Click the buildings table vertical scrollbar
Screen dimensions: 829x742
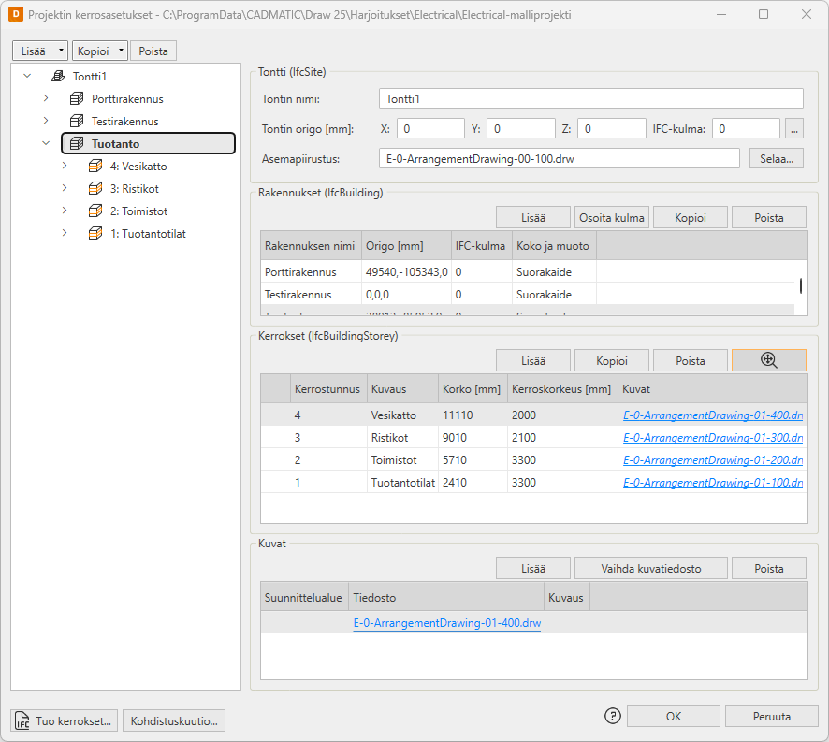(x=799, y=287)
